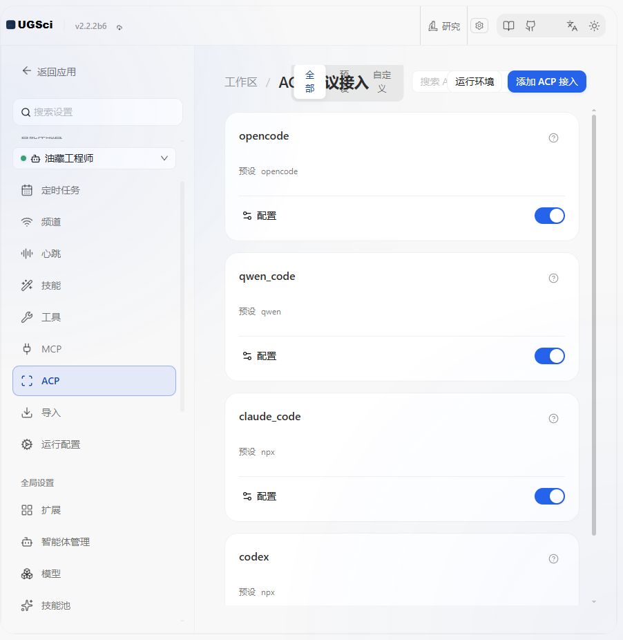
Task: Click the wifi icon beside 频道
Action: point(27,222)
